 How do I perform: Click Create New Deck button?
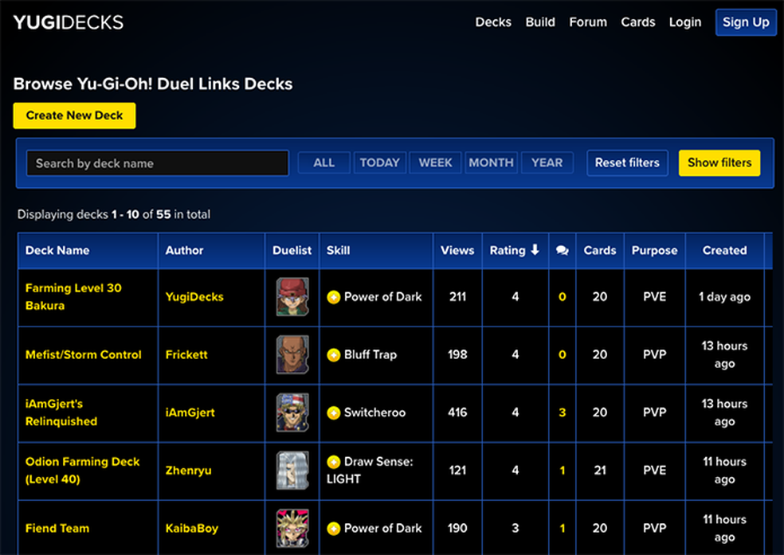75,115
